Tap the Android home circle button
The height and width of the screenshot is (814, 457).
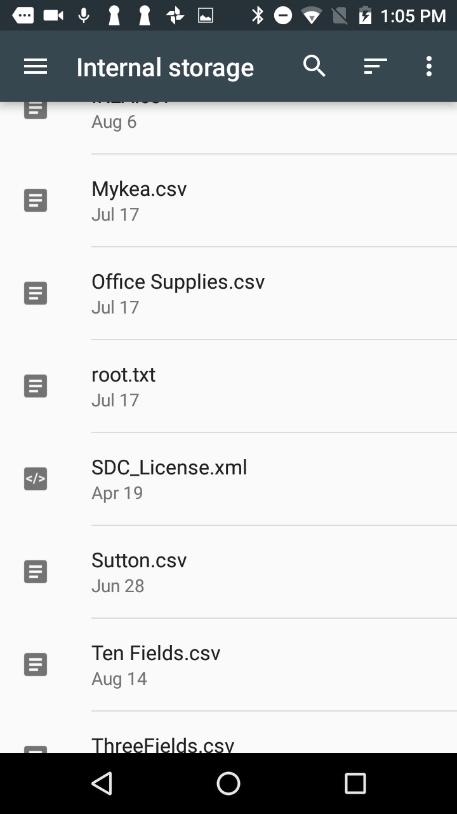pos(228,783)
